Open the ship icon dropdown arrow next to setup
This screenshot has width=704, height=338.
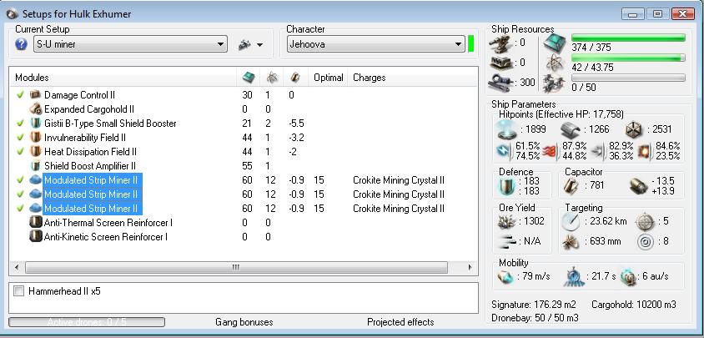259,45
